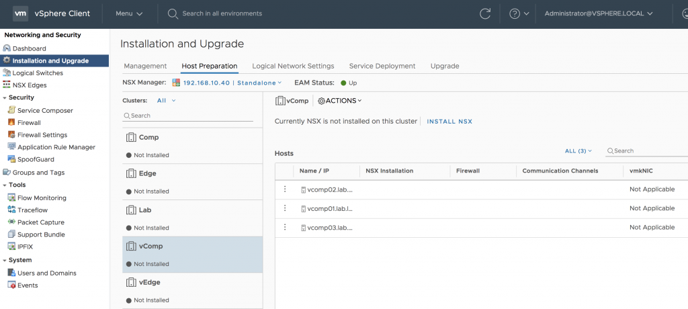Viewport: 688px width, 309px height.
Task: Click the Dashboard sidebar icon
Action: pos(7,48)
